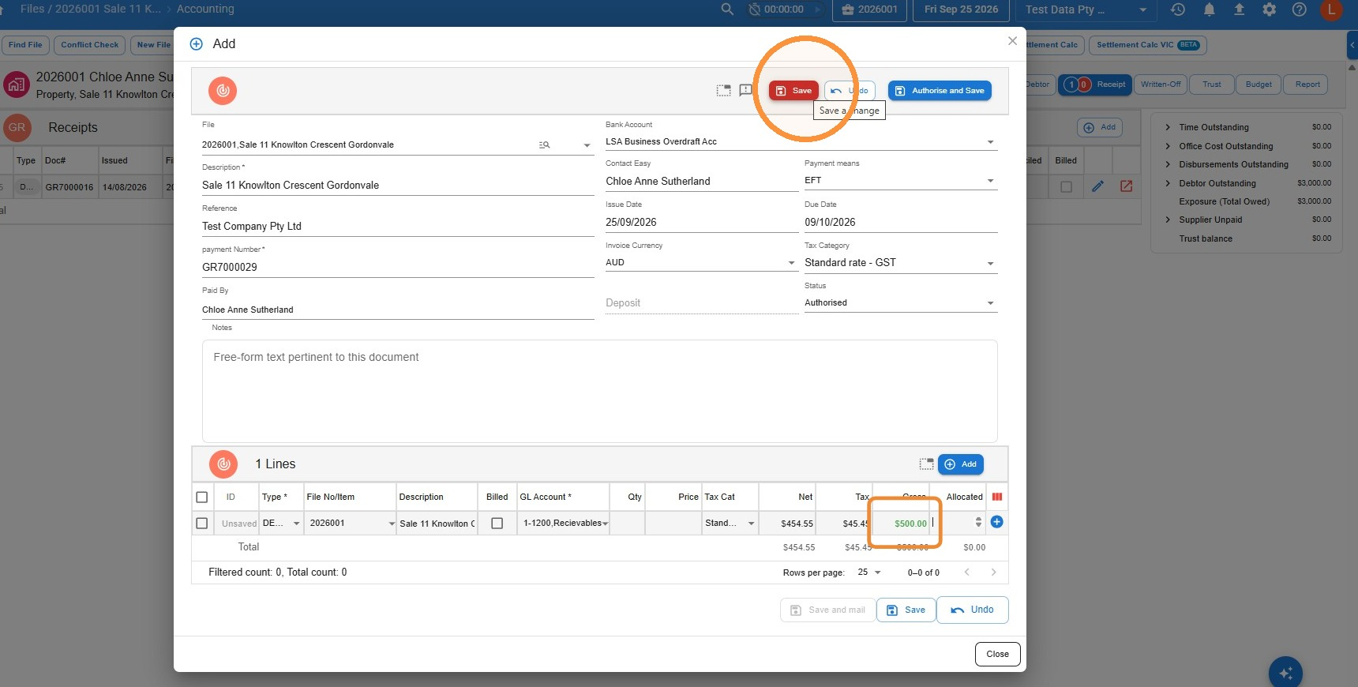Adjust the Allocated stepper arrows on line
Screen dimensions: 1358x687
(x=978, y=522)
